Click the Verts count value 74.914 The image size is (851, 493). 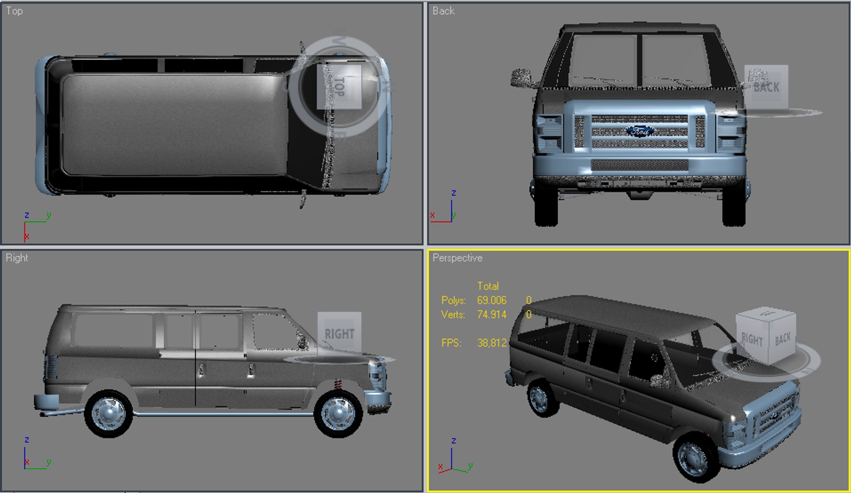pos(492,315)
